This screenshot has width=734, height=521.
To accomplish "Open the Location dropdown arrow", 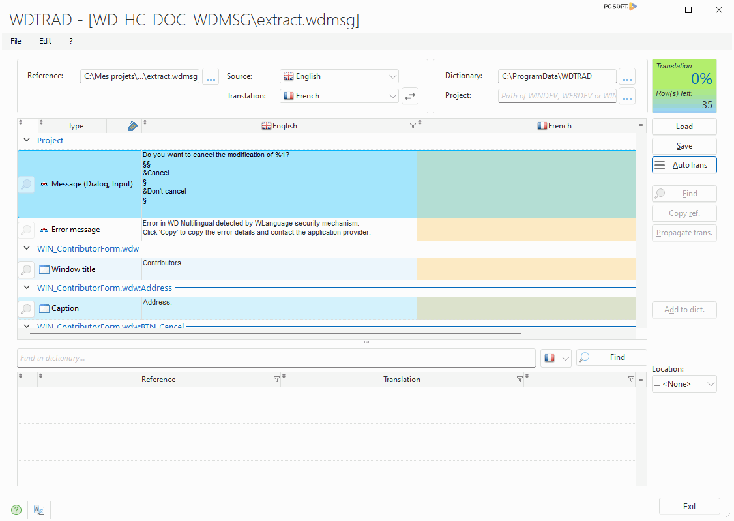I will coord(711,384).
